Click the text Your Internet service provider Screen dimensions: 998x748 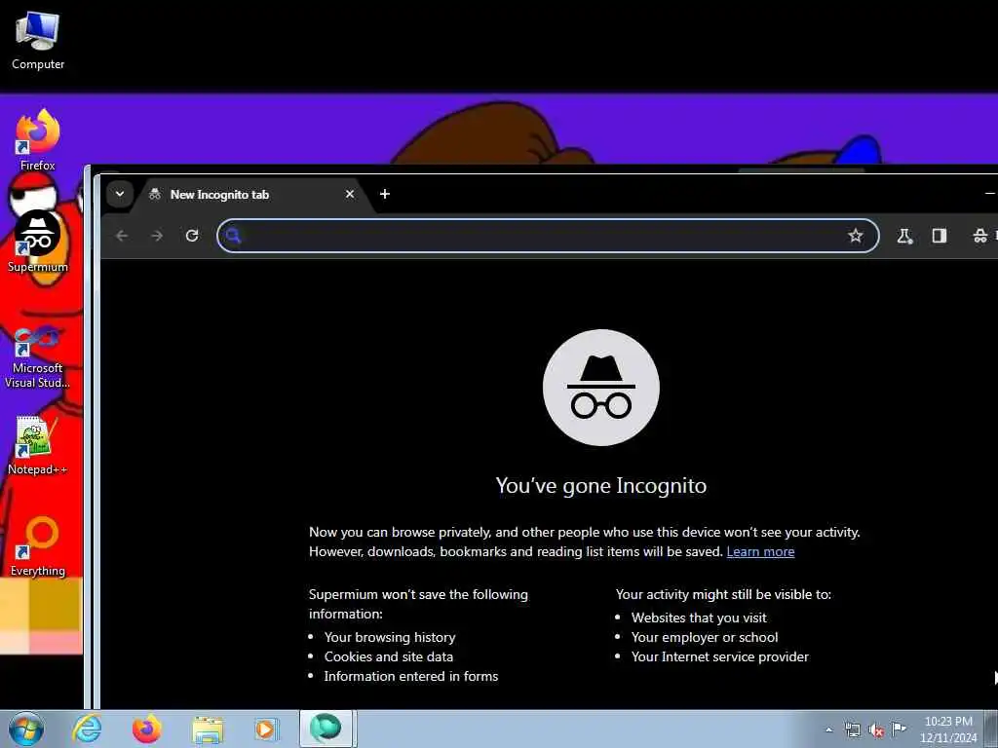point(720,656)
